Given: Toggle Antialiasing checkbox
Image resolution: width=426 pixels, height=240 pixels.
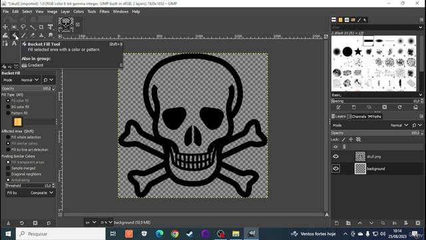Looking at the screenshot, I should click(x=8, y=180).
